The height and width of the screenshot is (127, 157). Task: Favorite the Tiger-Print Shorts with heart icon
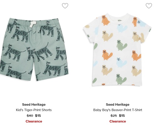click(x=65, y=6)
